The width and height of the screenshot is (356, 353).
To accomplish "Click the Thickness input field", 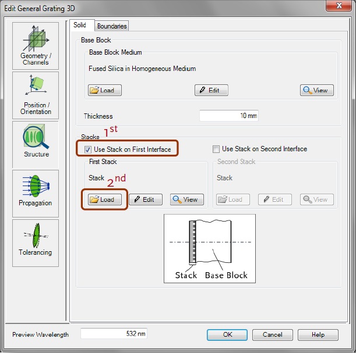I will point(229,116).
